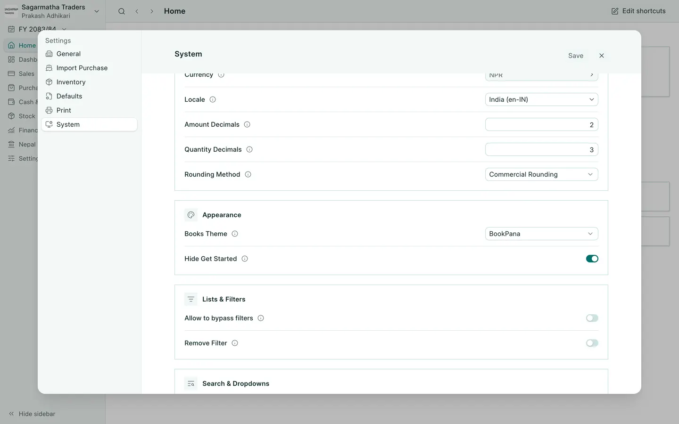
Task: Open the General settings section
Action: pyautogui.click(x=90, y=54)
